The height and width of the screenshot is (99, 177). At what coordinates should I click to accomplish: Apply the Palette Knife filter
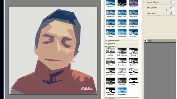122,12
